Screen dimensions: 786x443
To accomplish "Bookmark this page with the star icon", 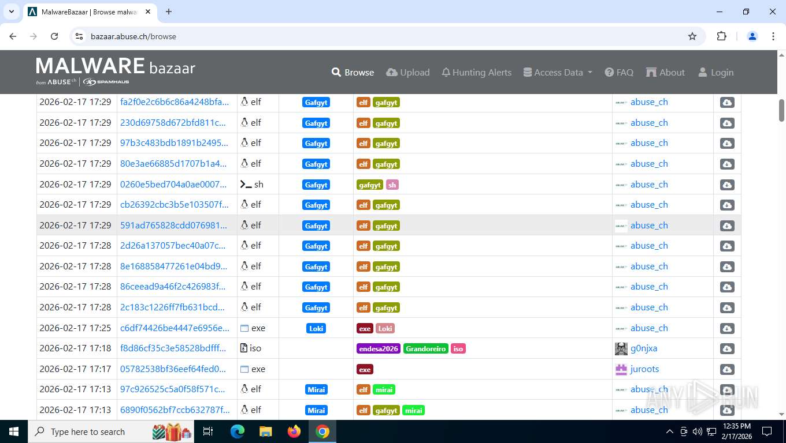I will pyautogui.click(x=692, y=36).
